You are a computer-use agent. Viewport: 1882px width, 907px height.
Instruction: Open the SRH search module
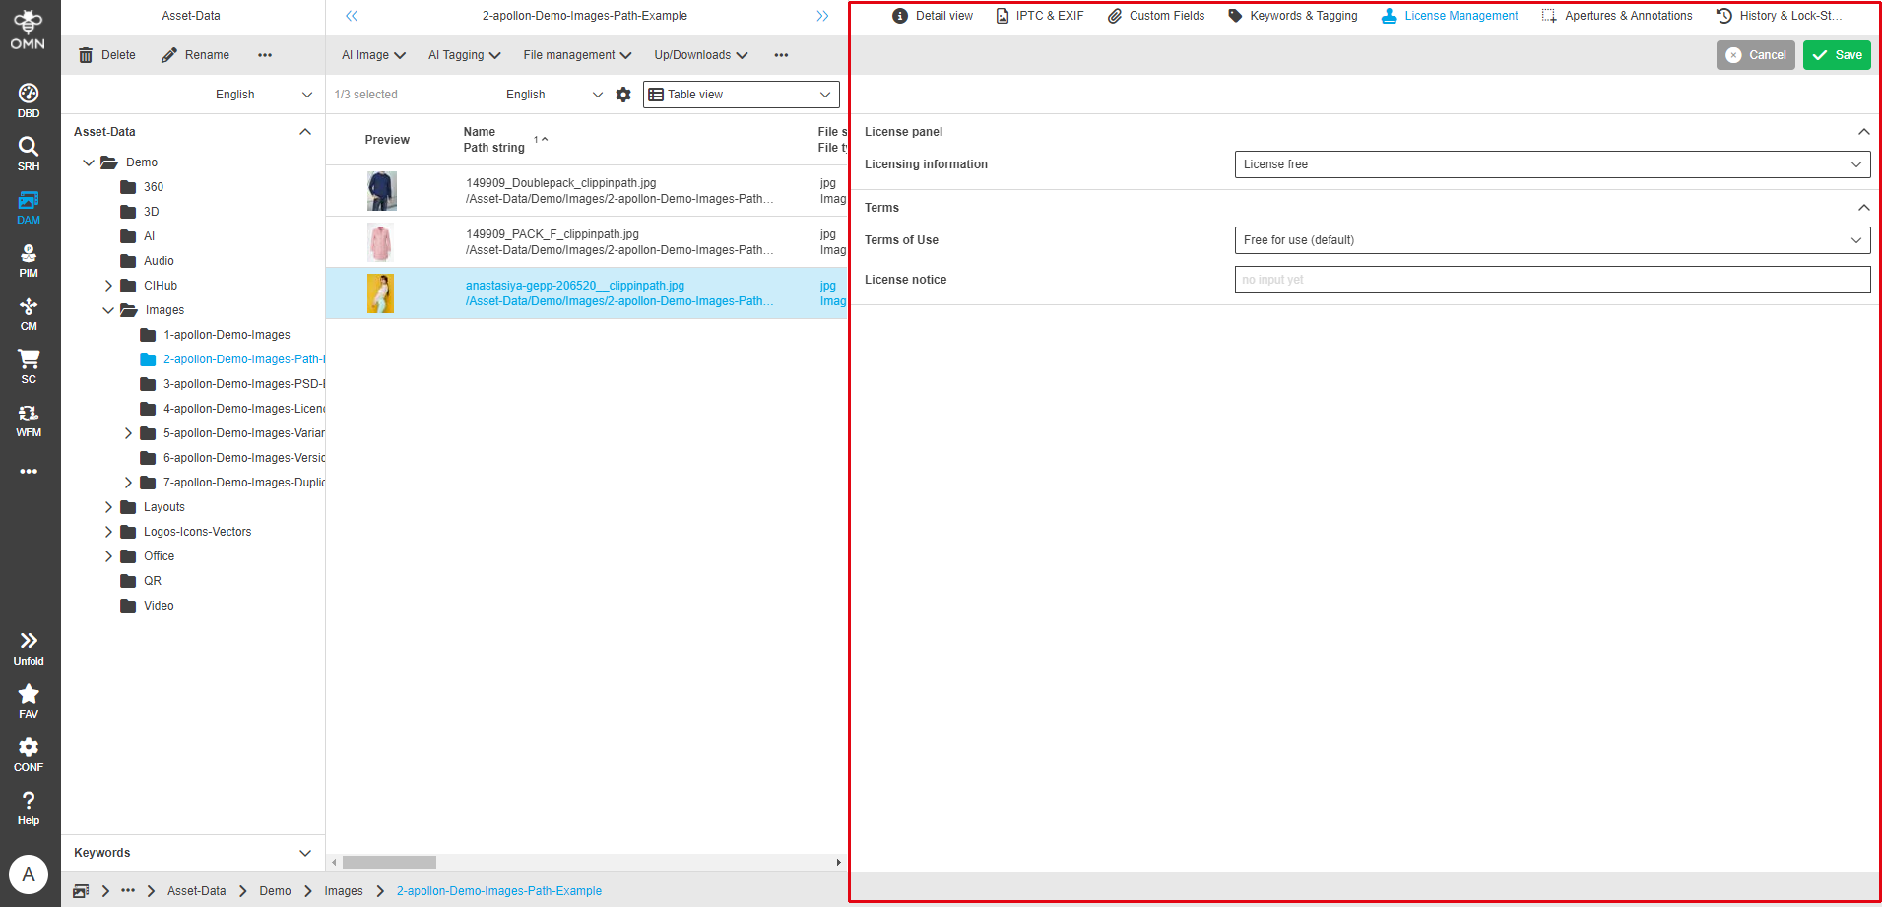(x=29, y=154)
